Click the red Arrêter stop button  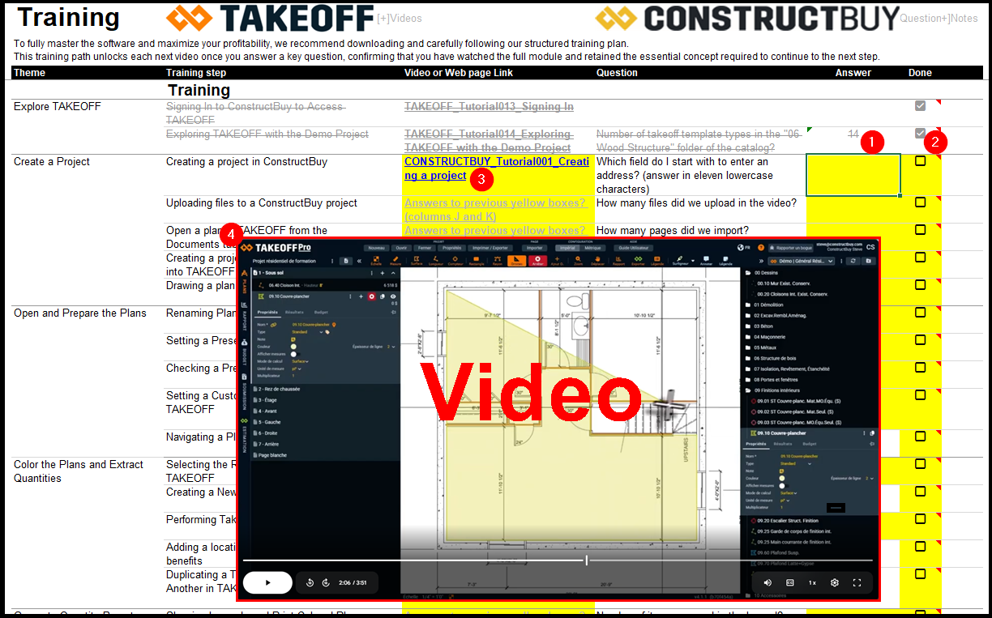click(537, 261)
